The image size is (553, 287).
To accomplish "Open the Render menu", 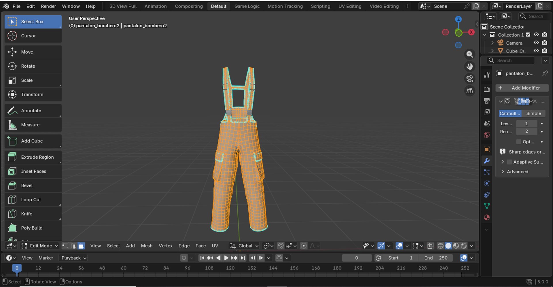I will [48, 6].
